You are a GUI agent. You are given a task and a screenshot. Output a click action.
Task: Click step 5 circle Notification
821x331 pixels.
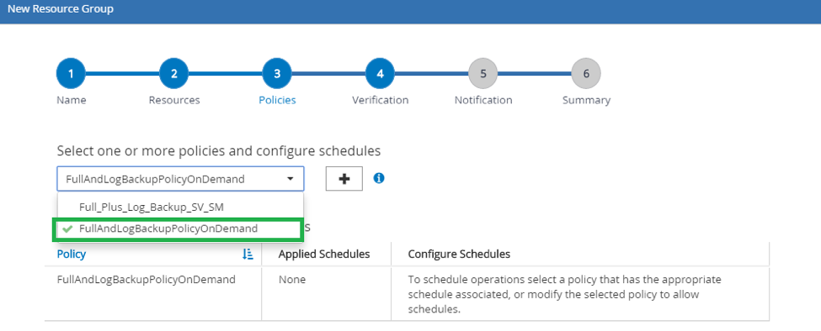tap(482, 74)
